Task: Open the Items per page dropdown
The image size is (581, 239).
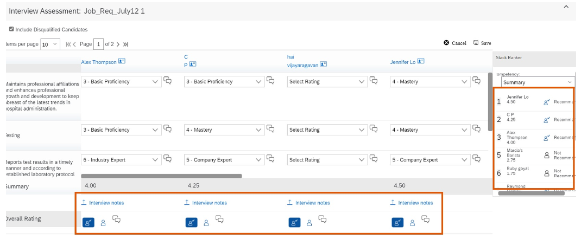Action: click(50, 44)
